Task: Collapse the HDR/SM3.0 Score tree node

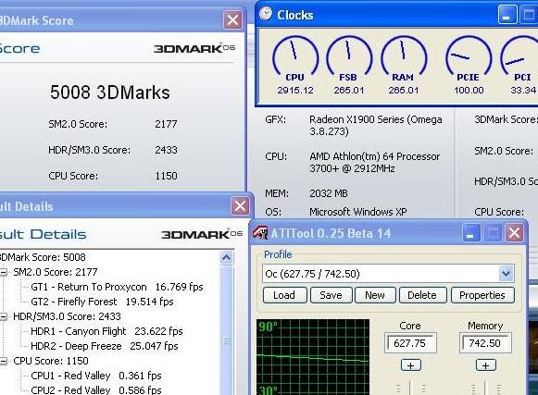Action: tap(4, 316)
